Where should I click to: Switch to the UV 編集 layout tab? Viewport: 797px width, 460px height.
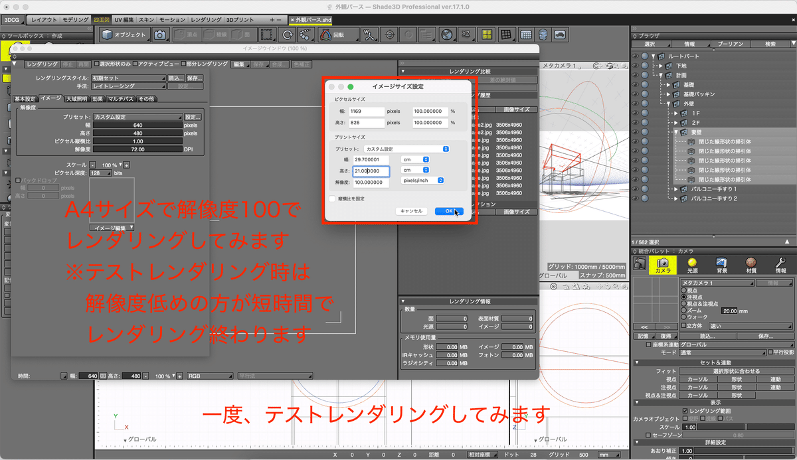[x=126, y=20]
